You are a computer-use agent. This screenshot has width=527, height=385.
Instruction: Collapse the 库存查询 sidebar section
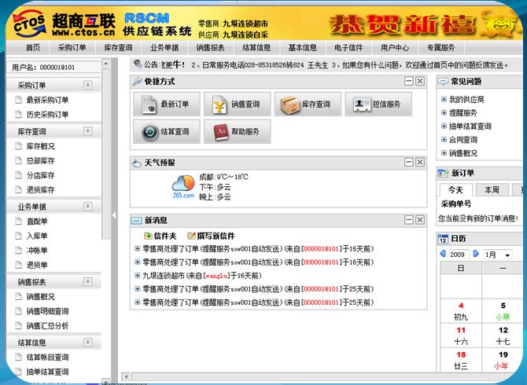(87, 131)
